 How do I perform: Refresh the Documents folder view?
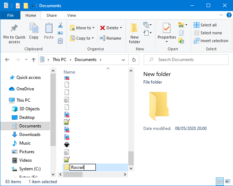[x=134, y=60]
